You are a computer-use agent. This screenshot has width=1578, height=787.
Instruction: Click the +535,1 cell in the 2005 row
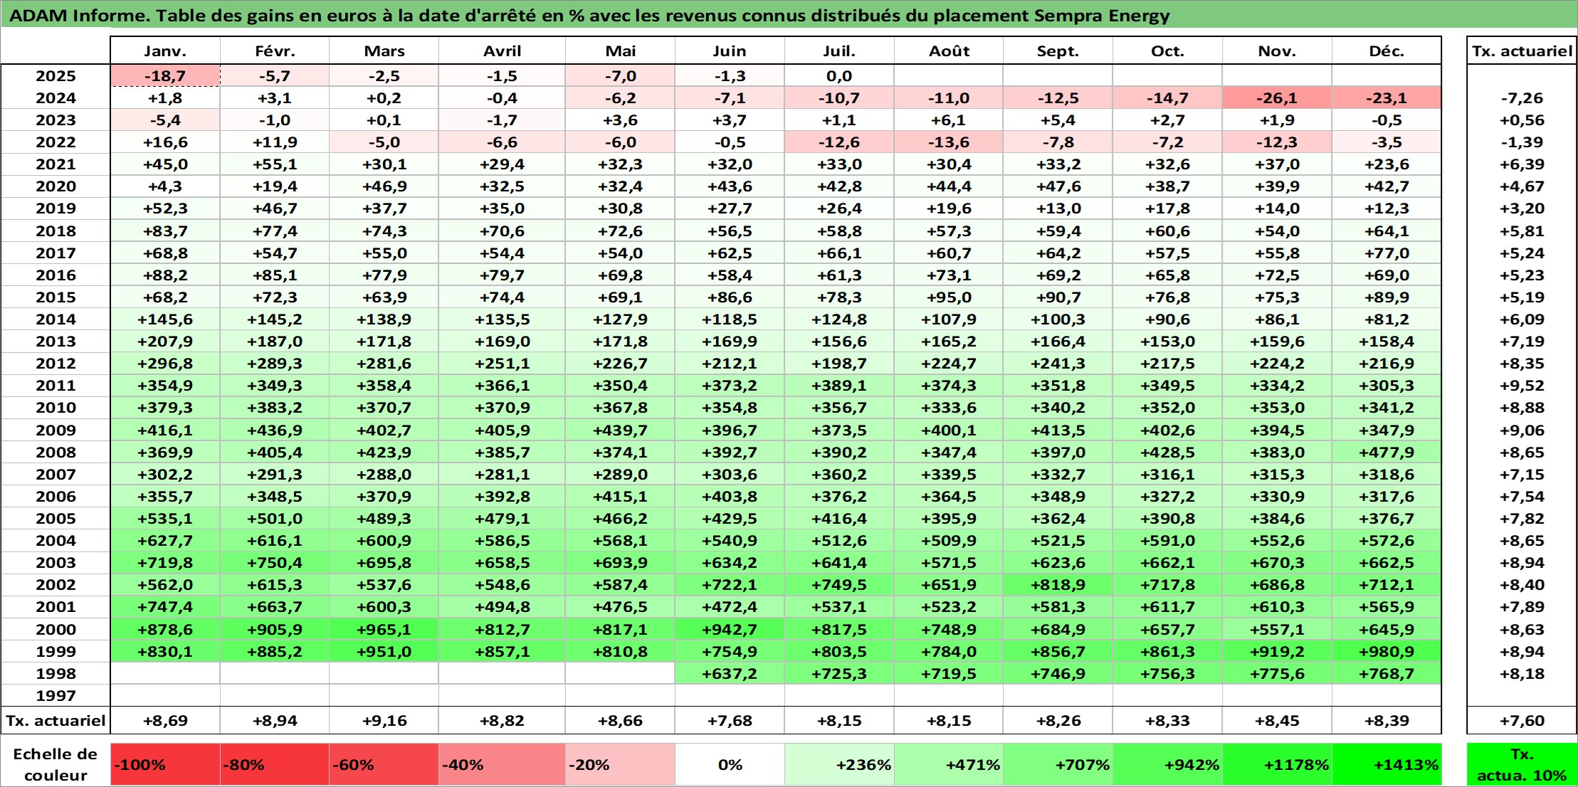(165, 518)
